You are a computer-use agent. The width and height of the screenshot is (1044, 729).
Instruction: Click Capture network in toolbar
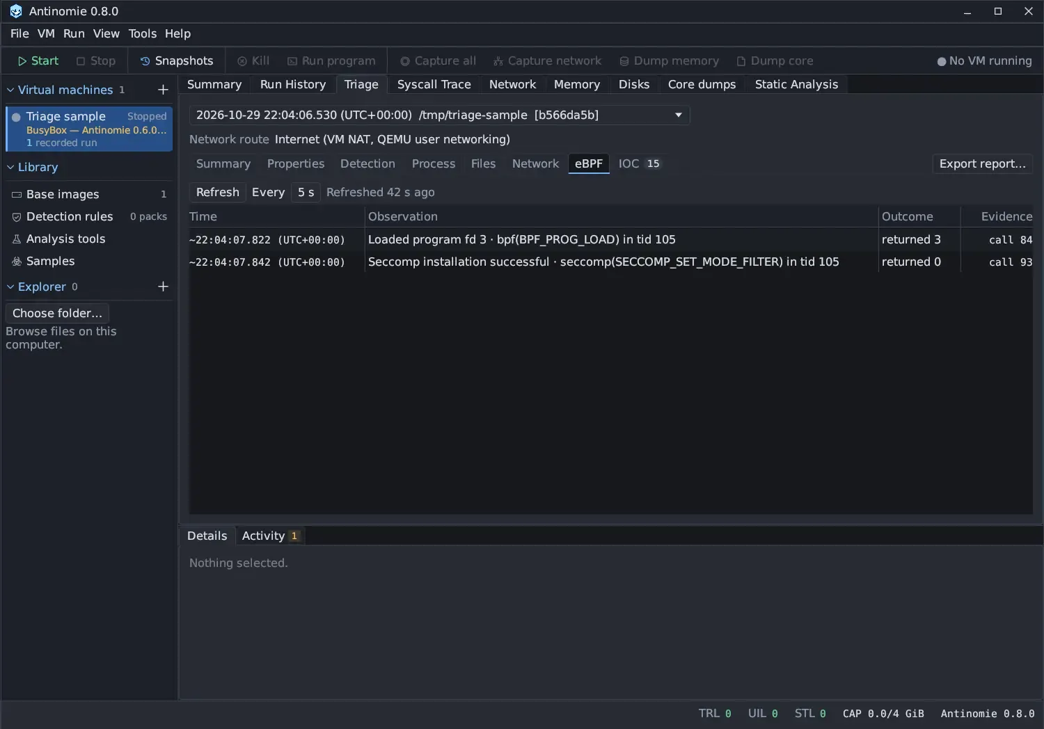pos(548,61)
